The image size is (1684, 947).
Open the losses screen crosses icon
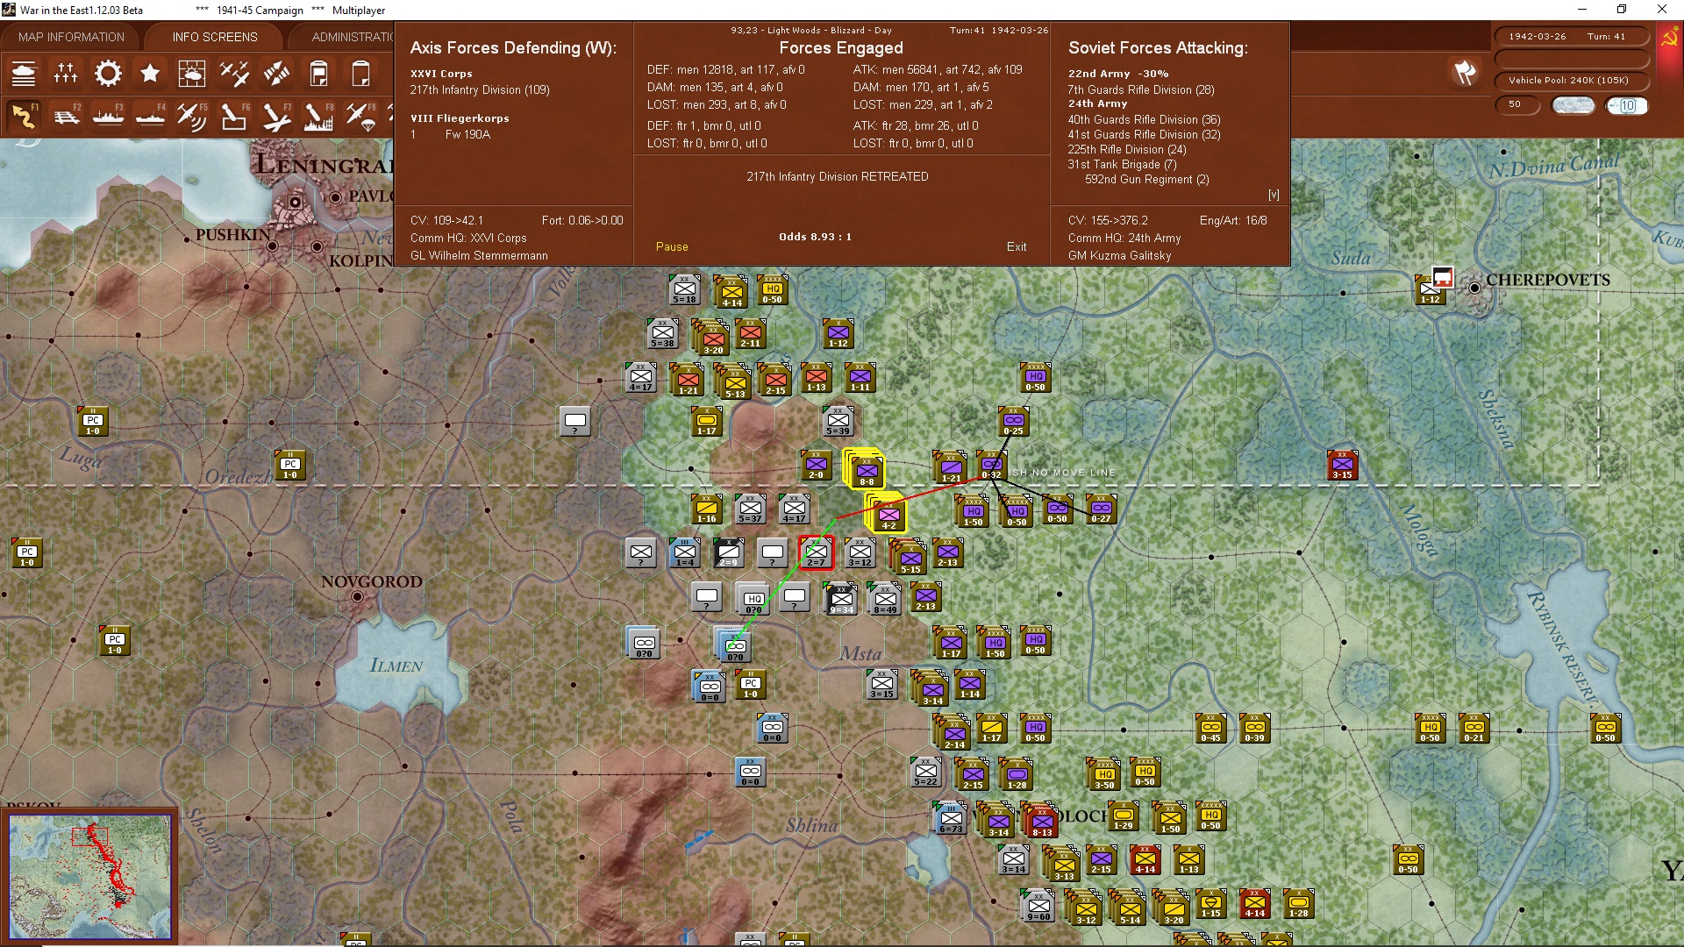click(66, 74)
